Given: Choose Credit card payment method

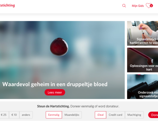Looking at the screenshot, I should pyautogui.click(x=116, y=115).
